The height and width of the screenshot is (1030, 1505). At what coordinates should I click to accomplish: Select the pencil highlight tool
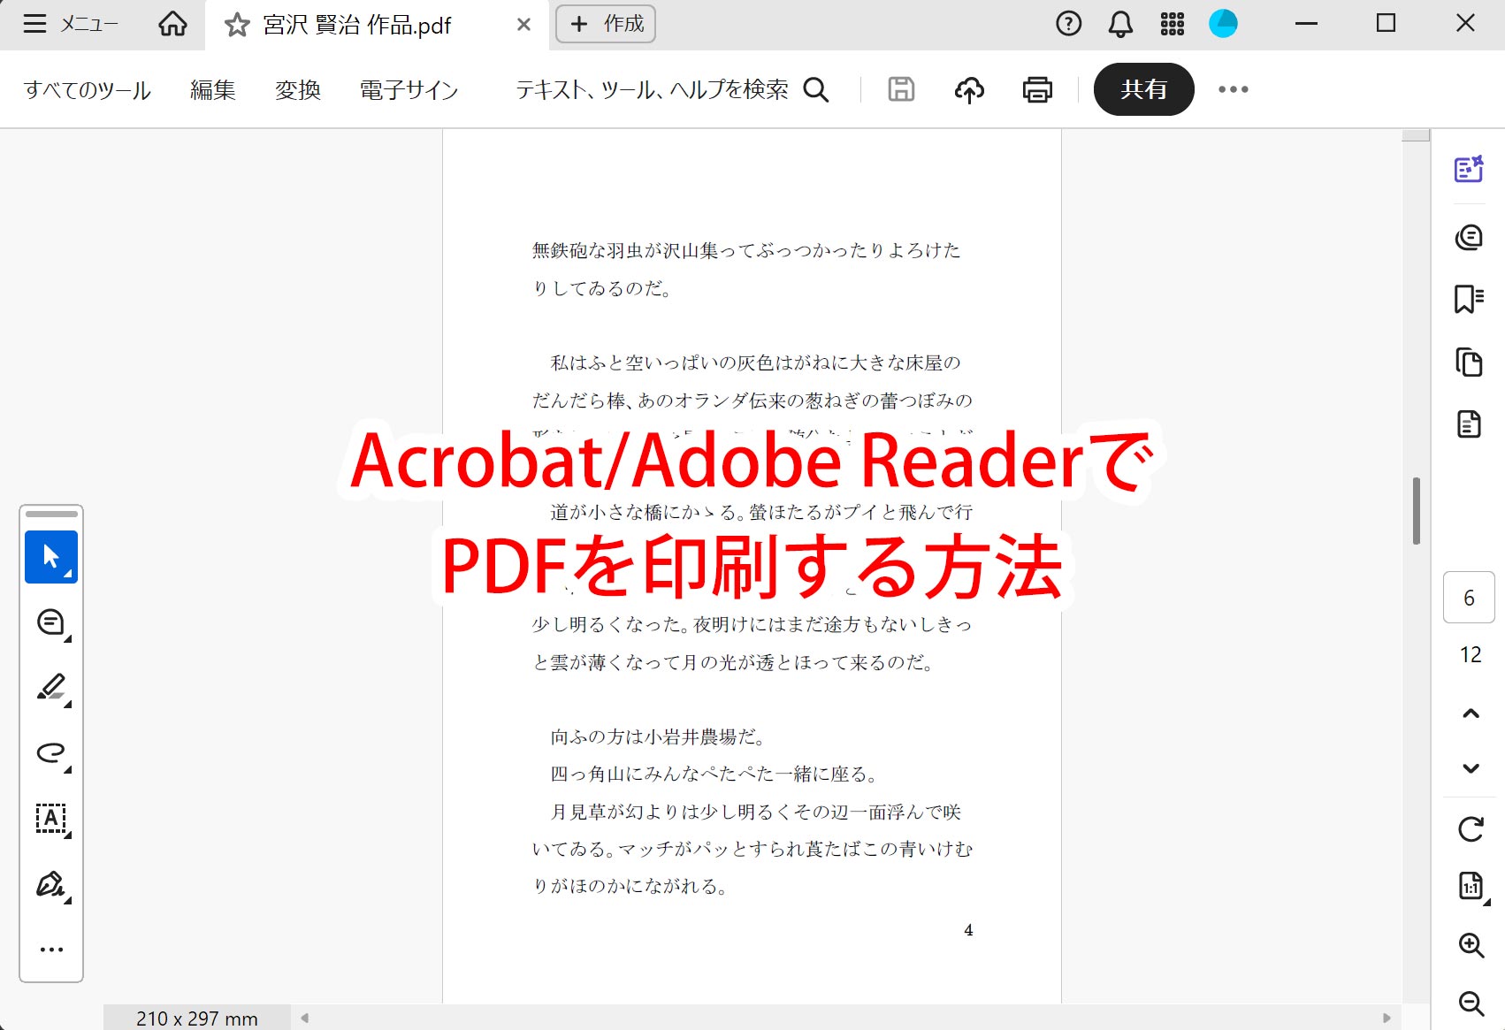point(50,687)
